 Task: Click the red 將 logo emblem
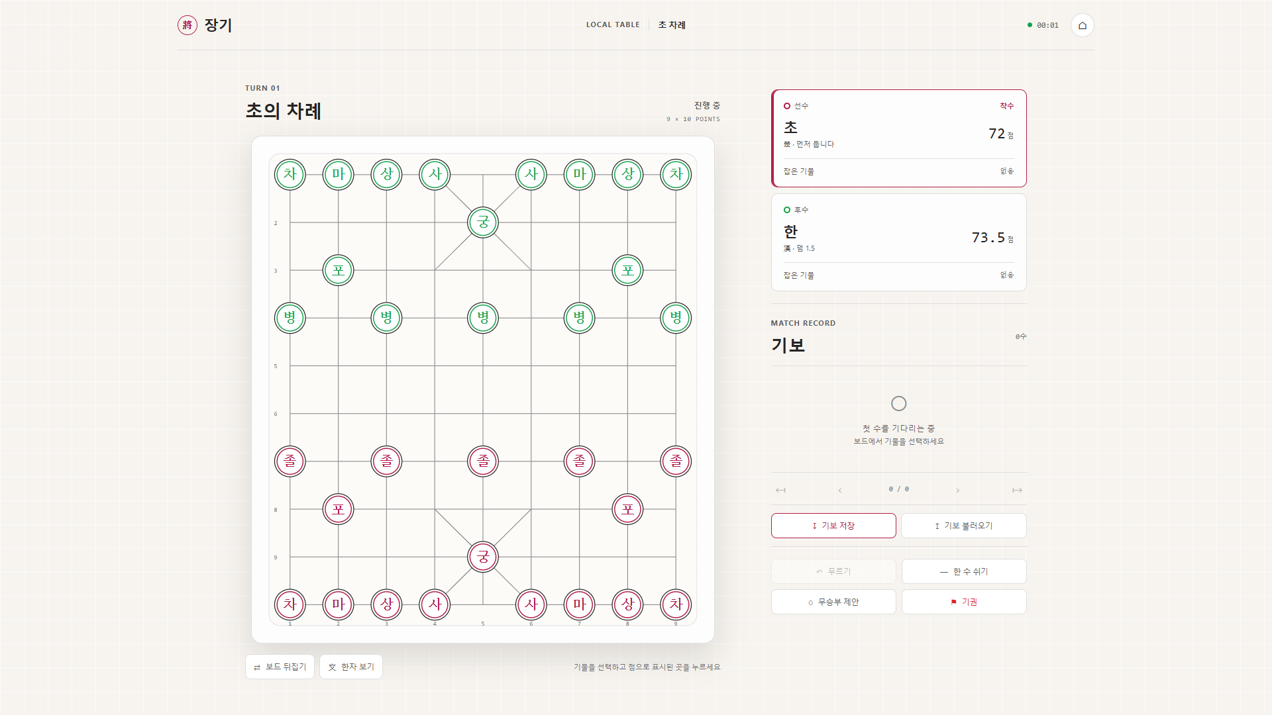[x=187, y=25]
